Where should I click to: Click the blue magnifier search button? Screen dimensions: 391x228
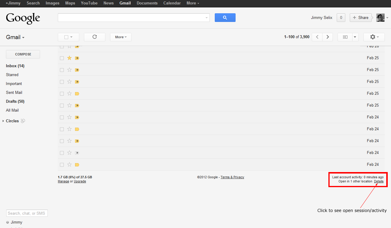[225, 17]
